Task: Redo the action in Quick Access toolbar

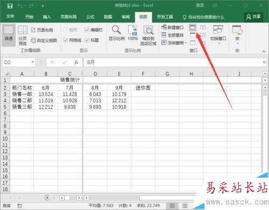Action: (x=32, y=6)
